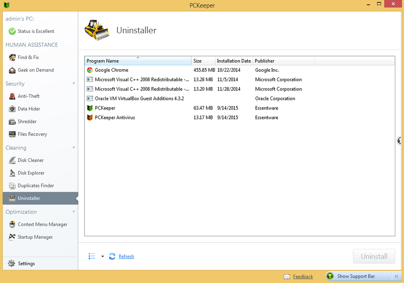Screen dimensions: 404x283
Task: Click the Shredder icon in the sidebar
Action: [12, 121]
